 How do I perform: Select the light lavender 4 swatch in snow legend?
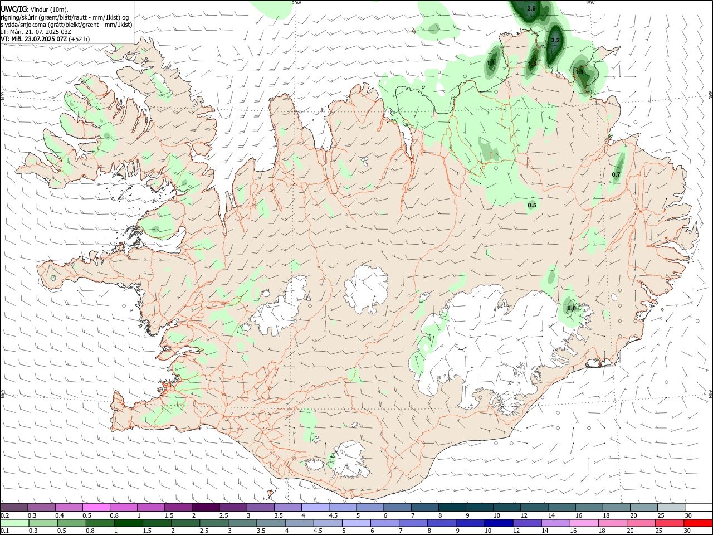click(x=315, y=508)
